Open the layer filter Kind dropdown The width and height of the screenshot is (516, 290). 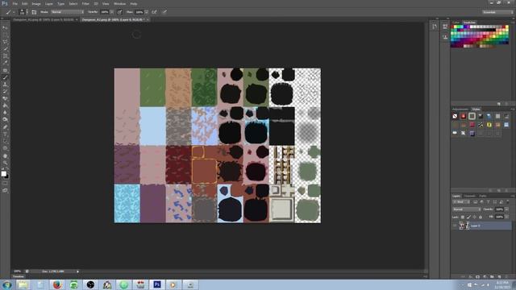coord(461,201)
